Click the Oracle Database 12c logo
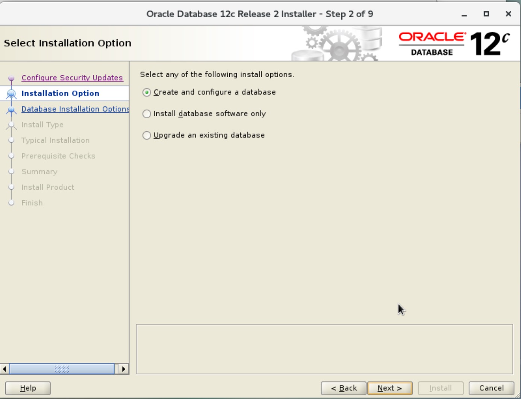Screen dimensions: 521x399 [x=454, y=44]
